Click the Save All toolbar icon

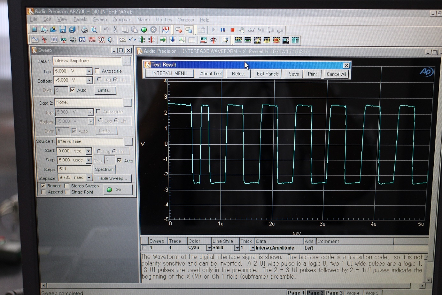pos(72,29)
